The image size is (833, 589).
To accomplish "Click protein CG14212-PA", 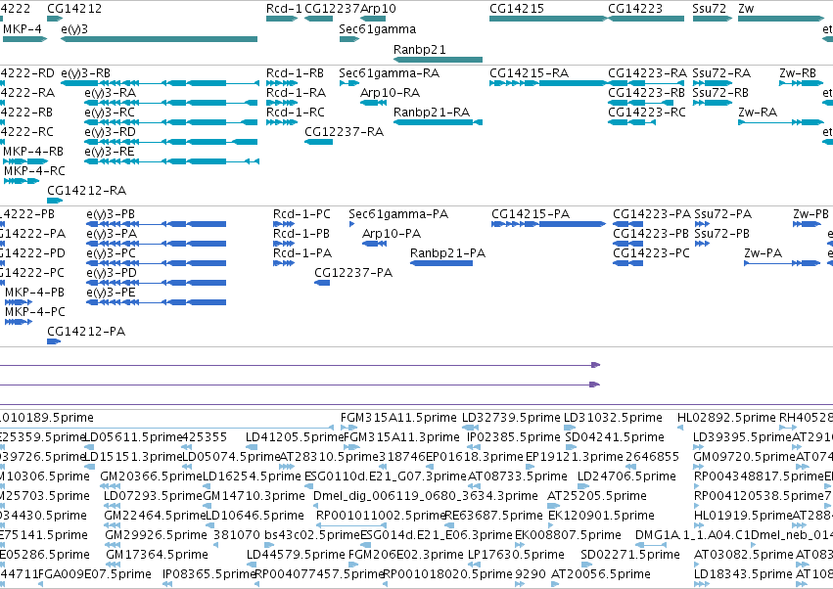I will coord(54,341).
